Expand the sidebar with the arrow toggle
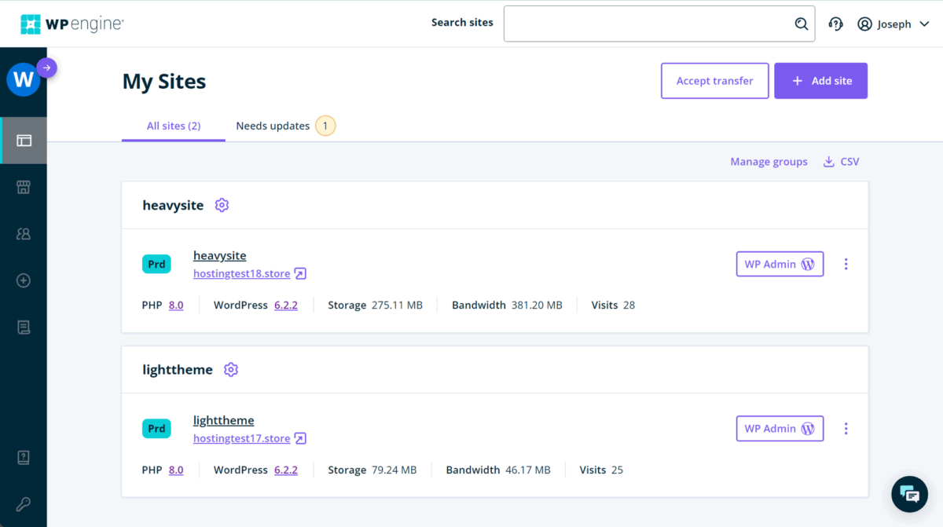 (47, 68)
